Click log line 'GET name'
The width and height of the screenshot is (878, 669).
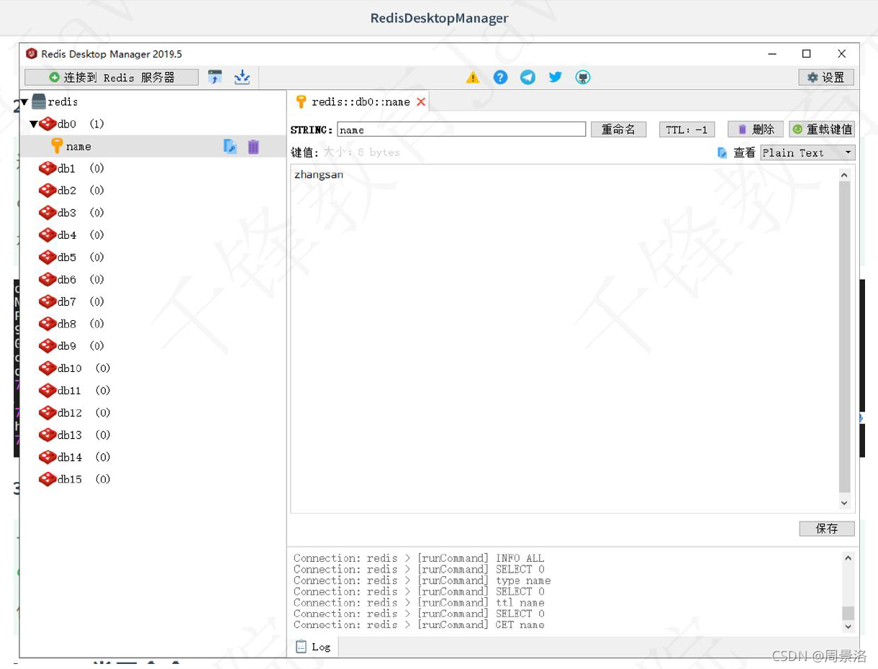pyautogui.click(x=419, y=625)
